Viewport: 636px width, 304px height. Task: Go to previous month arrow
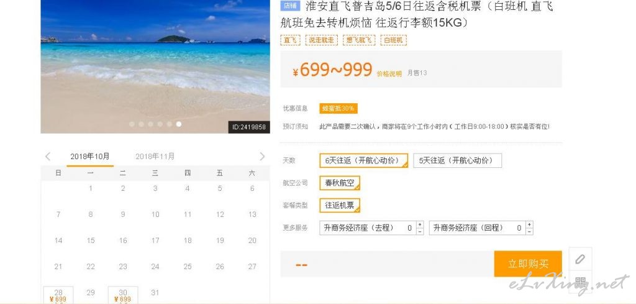pos(47,156)
